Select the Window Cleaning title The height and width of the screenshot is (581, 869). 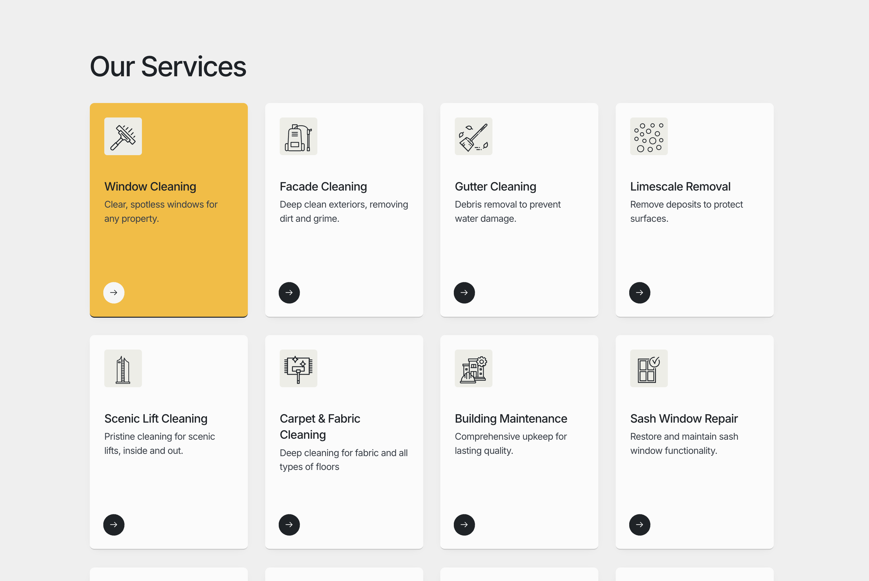point(150,186)
